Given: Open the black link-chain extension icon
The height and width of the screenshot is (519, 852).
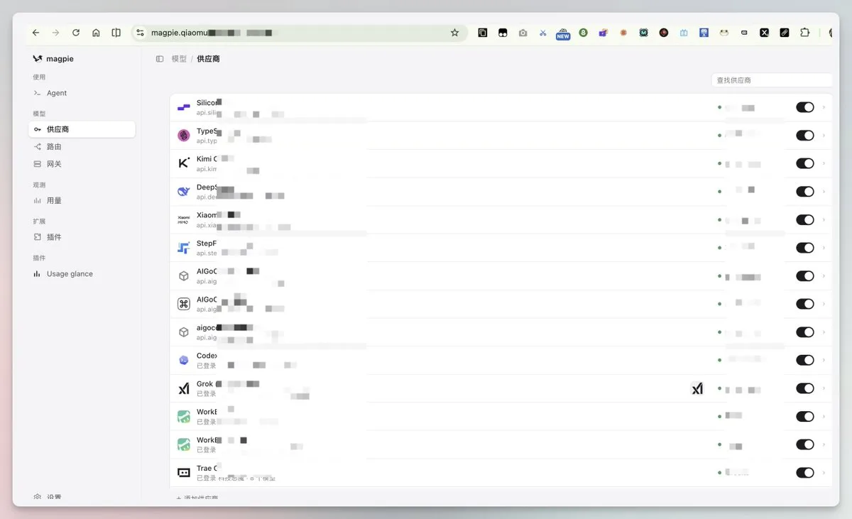Looking at the screenshot, I should pyautogui.click(x=785, y=33).
